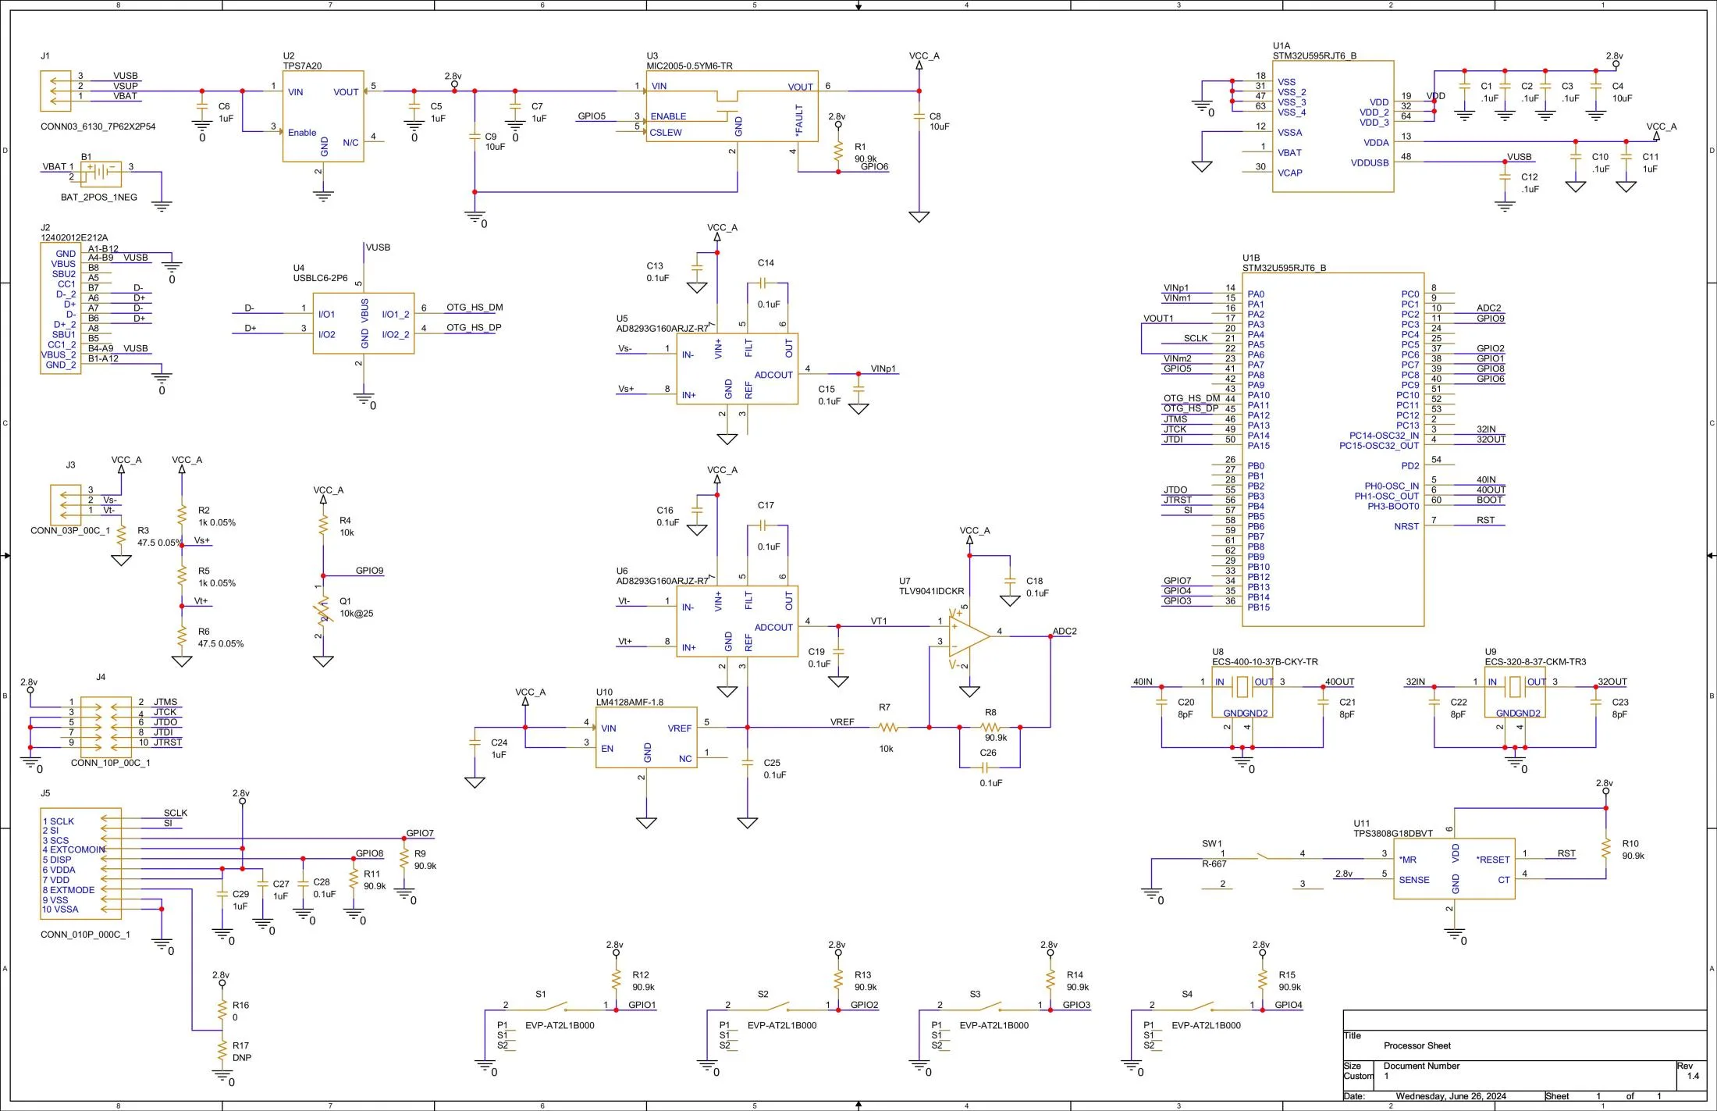1717x1111 pixels.
Task: Click the 10k@25 thermistor value
Action: pos(357,614)
